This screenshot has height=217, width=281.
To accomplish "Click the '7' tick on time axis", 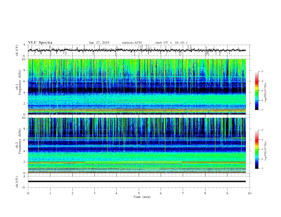I will pos(183,193).
